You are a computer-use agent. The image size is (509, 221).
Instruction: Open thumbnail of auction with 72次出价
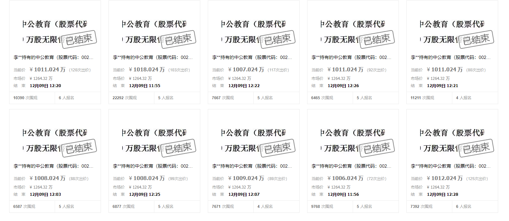pyautogui.click(x=353, y=140)
